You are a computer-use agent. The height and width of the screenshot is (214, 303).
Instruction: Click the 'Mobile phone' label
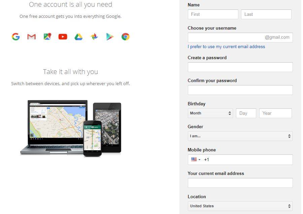(202, 150)
